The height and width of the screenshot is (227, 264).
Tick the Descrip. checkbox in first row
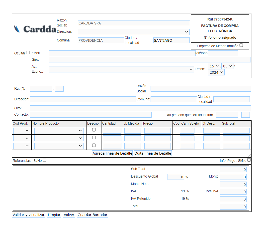coord(94,130)
